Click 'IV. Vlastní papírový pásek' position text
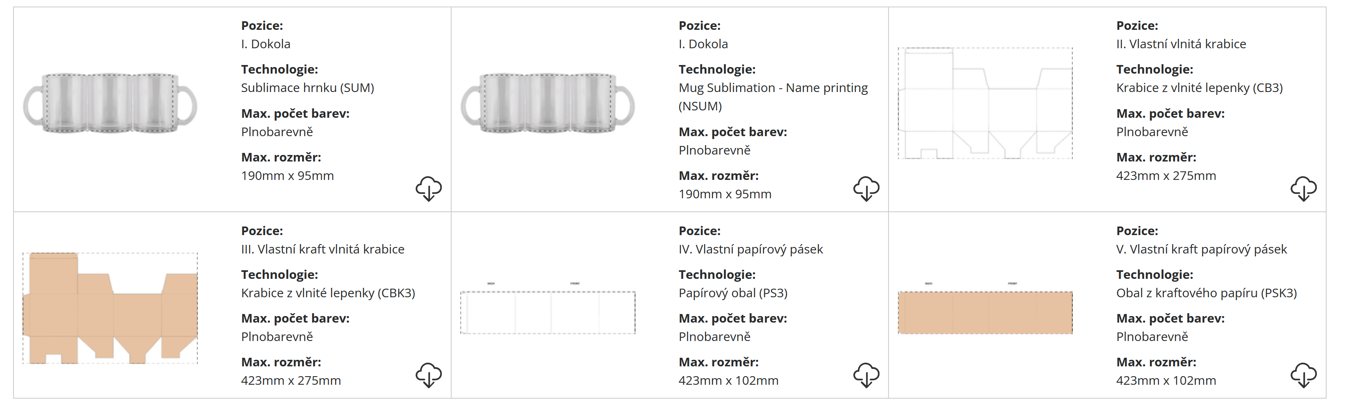Viewport: 1354px width, 415px height. pyautogui.click(x=750, y=249)
